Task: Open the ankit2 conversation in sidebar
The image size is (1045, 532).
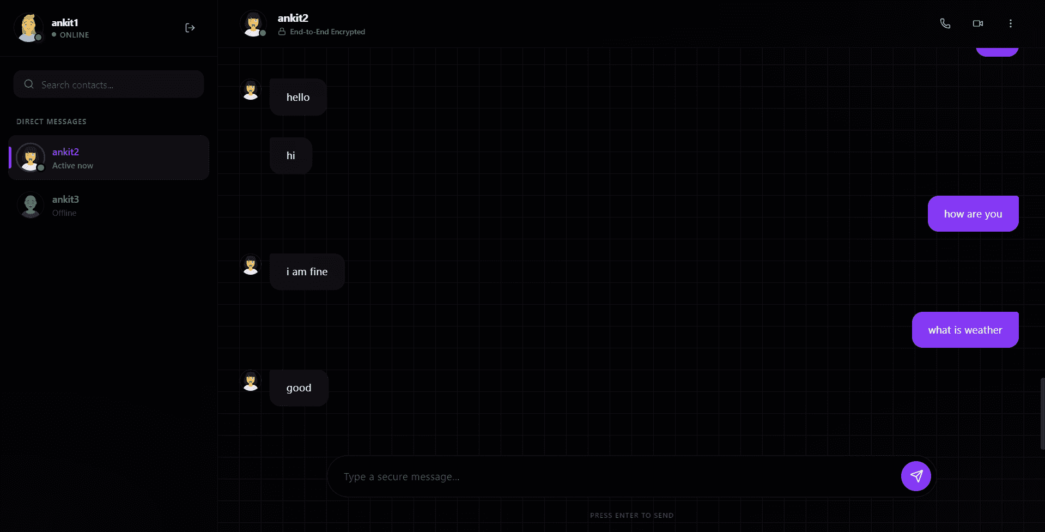Action: tap(109, 158)
